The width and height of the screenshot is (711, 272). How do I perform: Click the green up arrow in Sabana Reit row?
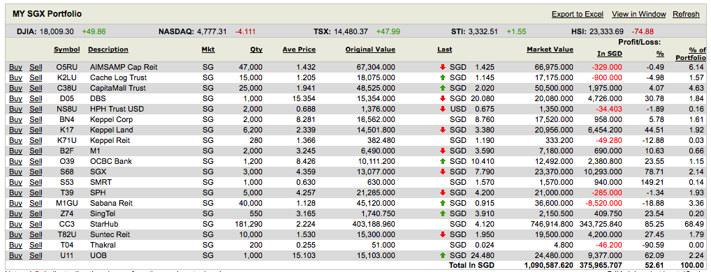(x=443, y=203)
